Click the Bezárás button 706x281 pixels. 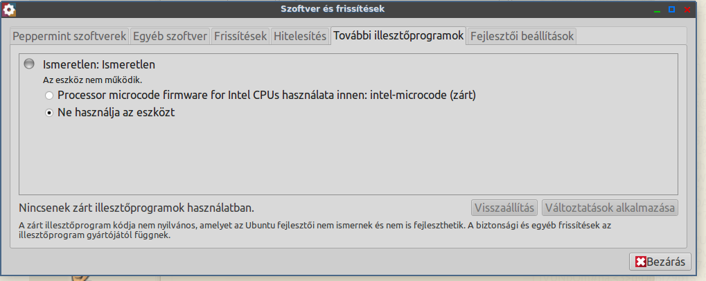pyautogui.click(x=660, y=262)
